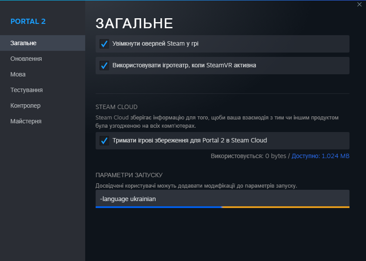The image size is (366, 261).
Task: Click the ПАРАМЕТРИ ЗАПУСКУ heading
Action: tap(129, 175)
